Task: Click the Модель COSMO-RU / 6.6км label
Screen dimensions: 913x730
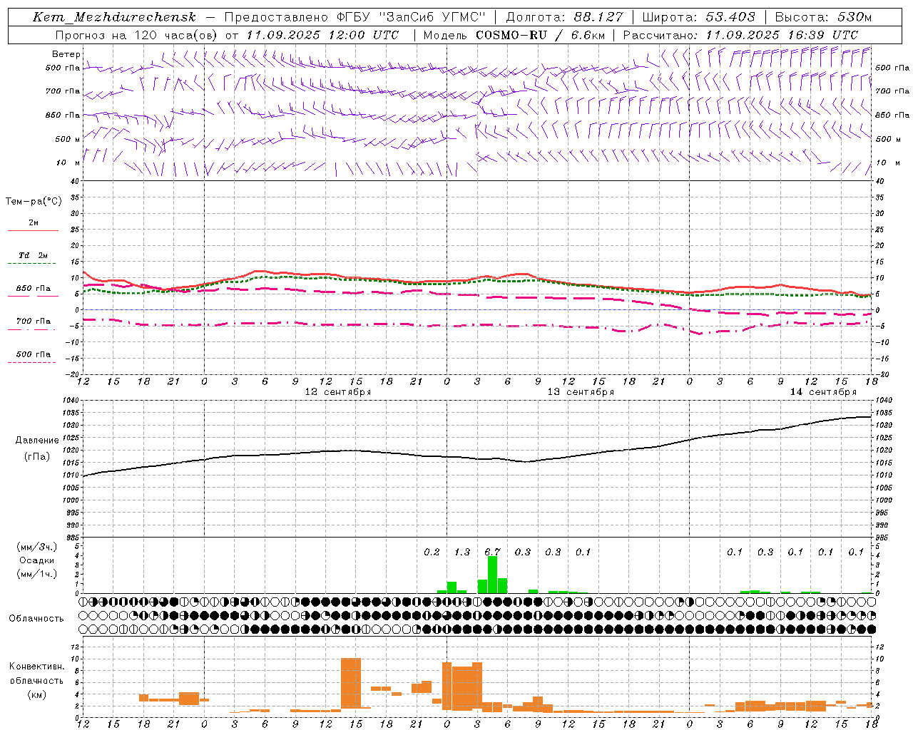Action: 514,35
